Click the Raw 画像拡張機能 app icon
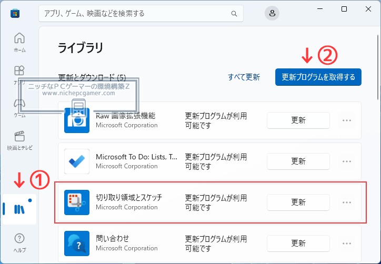Image resolution: width=381 pixels, height=264 pixels. [77, 120]
